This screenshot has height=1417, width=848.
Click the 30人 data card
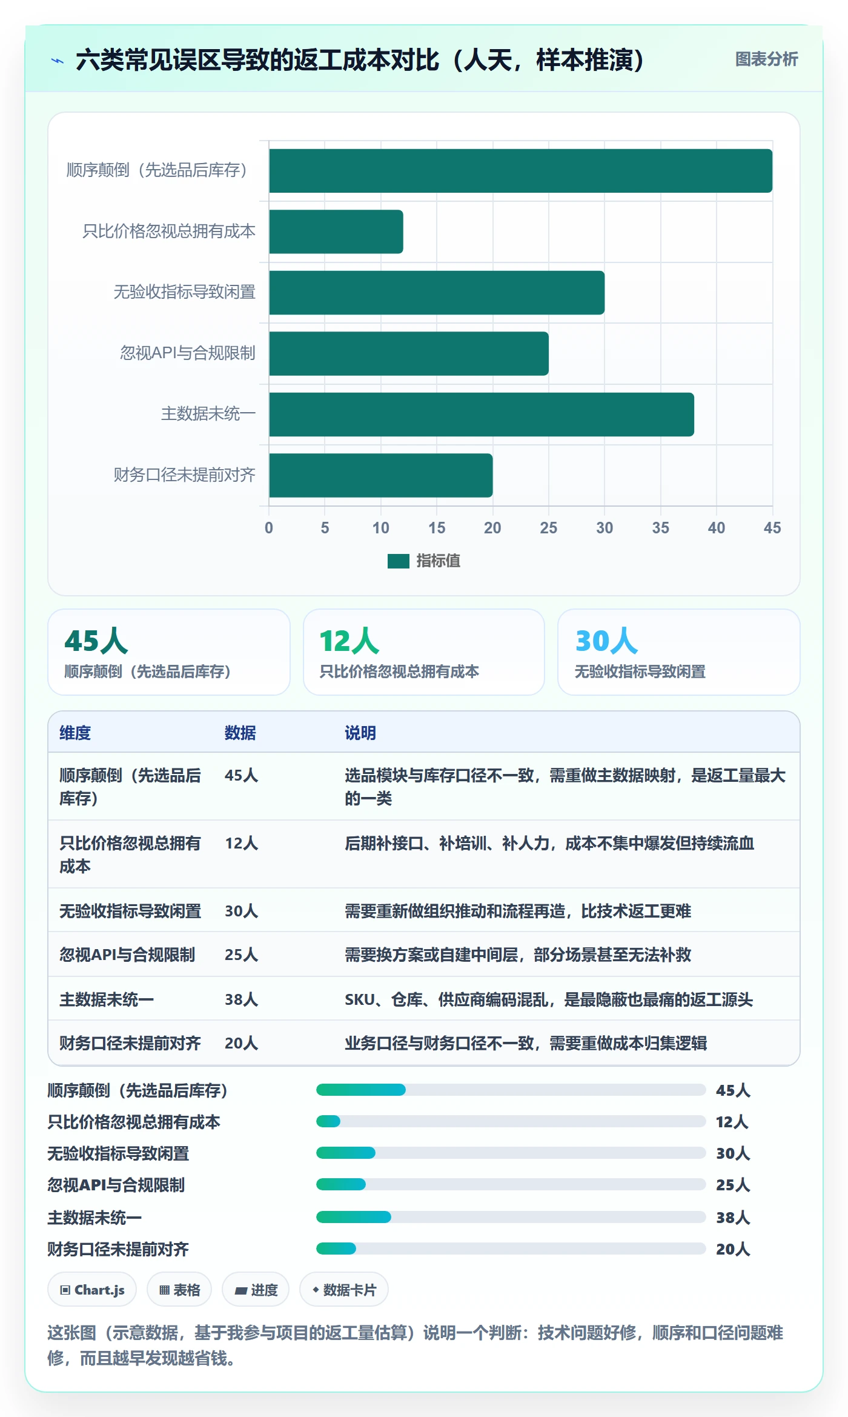679,652
